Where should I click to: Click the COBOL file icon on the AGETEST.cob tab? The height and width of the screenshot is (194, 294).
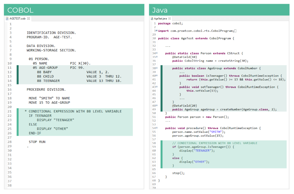(7, 18)
